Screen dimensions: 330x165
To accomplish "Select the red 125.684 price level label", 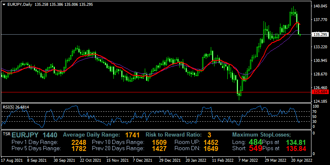I will click(320, 92).
